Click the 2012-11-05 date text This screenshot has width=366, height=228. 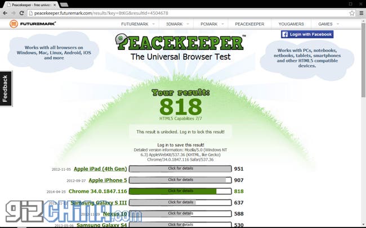click(61, 169)
